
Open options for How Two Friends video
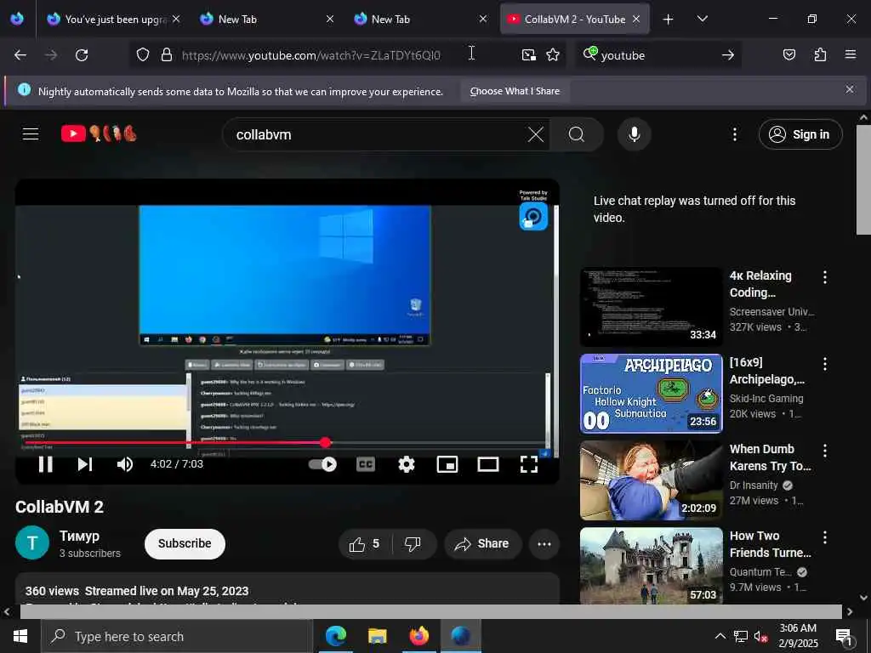click(825, 537)
